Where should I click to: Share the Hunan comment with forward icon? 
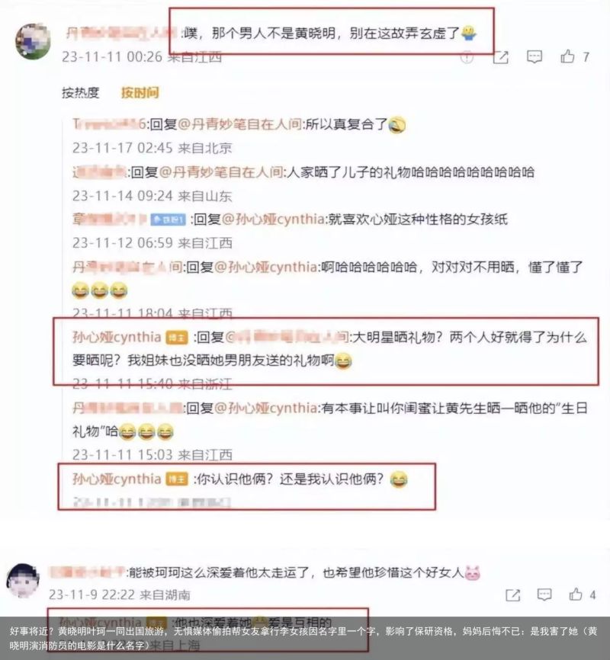[512, 594]
